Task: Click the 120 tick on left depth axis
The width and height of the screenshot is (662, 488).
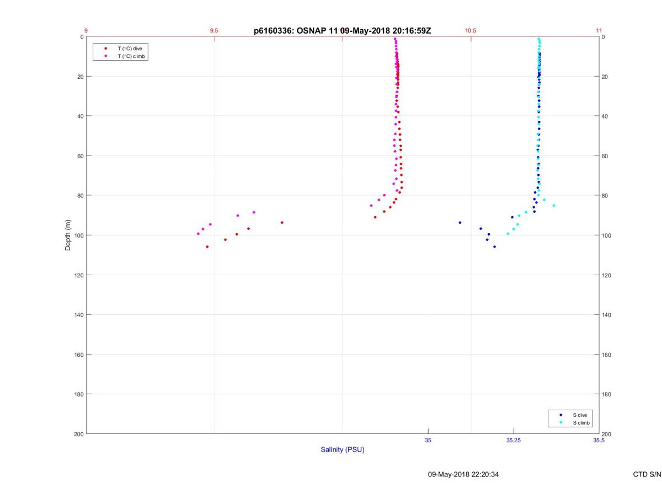Action: pyautogui.click(x=78, y=275)
